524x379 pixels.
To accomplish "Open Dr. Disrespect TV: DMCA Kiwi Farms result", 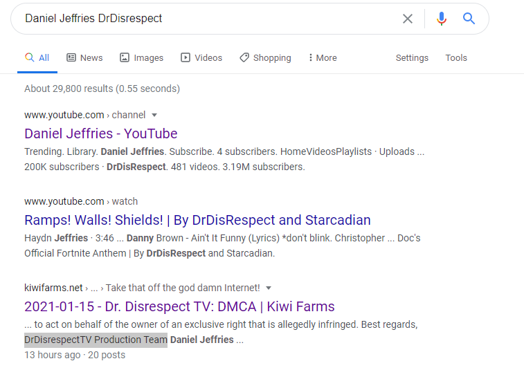I will (179, 306).
